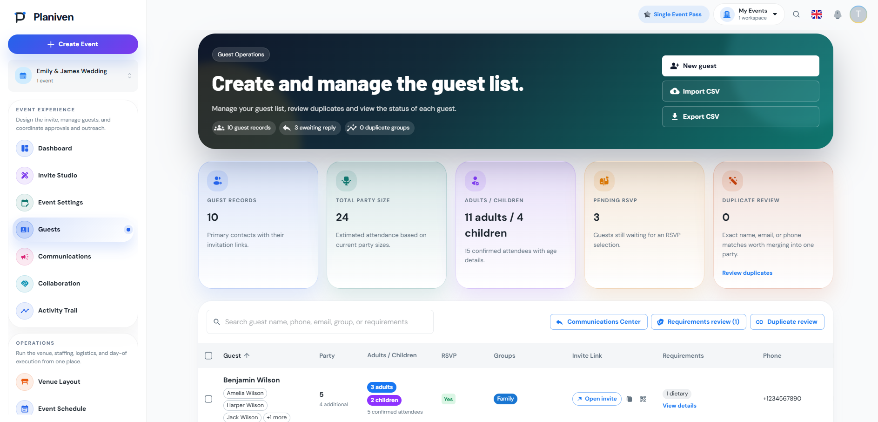Open Communications menu item
Screen dimensions: 878x422
tap(73, 256)
